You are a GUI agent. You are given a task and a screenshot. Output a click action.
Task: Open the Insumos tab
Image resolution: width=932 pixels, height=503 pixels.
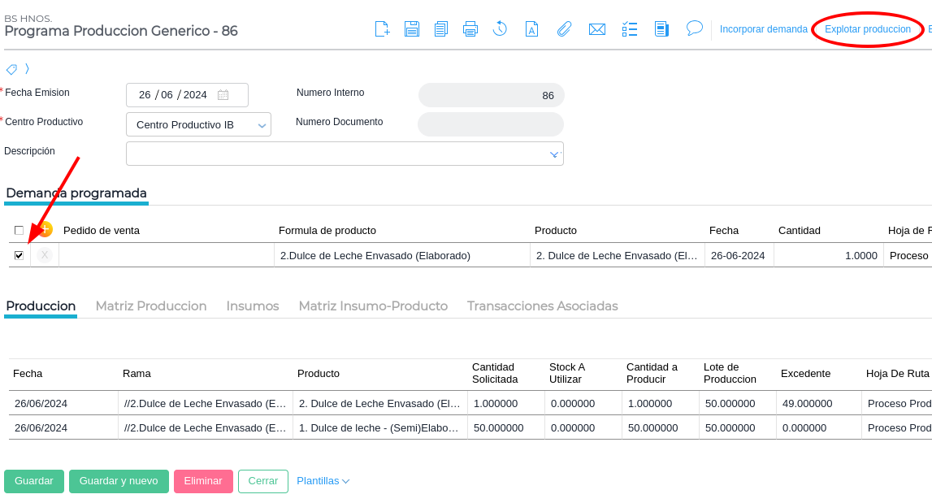point(253,306)
